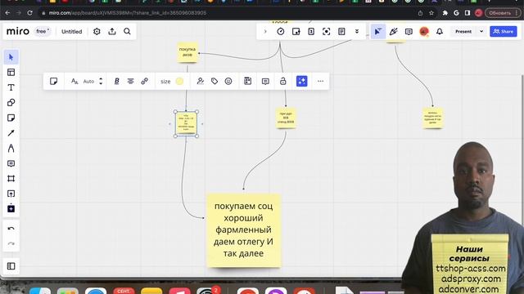Open Miro AI sparkle button

(302, 82)
